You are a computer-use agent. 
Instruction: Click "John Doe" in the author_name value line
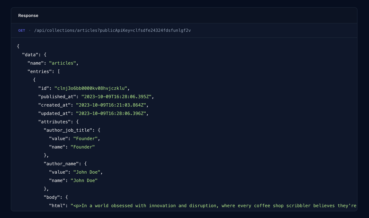pyautogui.click(x=87, y=172)
